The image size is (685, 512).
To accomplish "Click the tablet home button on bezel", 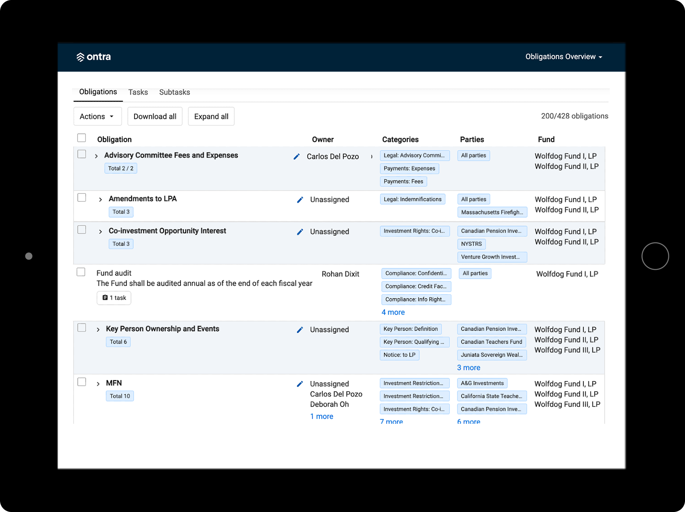I will click(x=655, y=256).
